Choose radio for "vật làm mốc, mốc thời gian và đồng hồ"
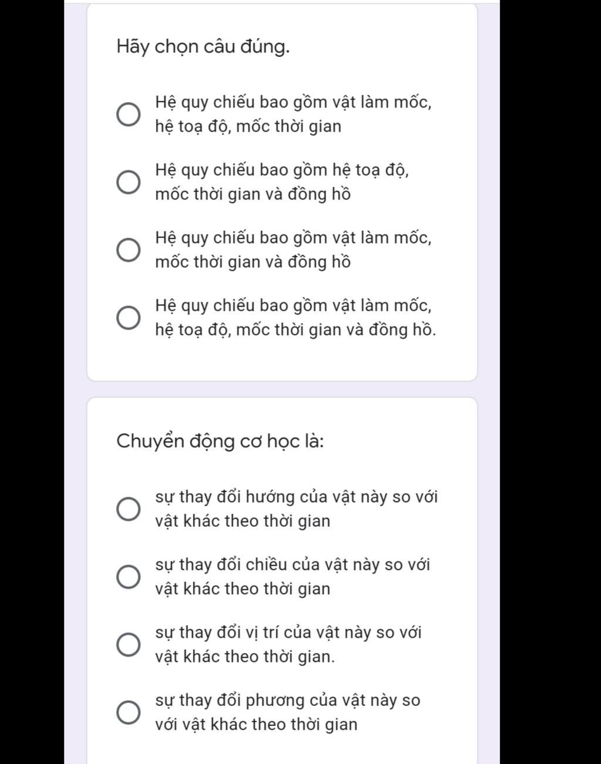Screen dimensions: 601x764 point(129,250)
